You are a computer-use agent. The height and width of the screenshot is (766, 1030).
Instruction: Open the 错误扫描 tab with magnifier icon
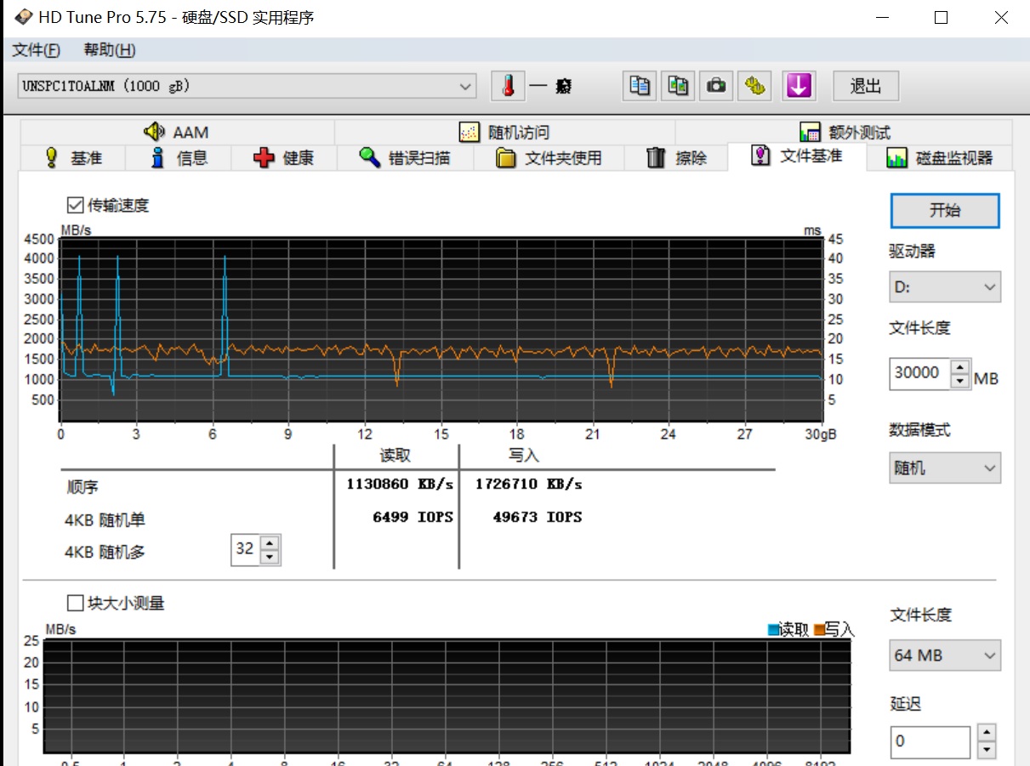pos(404,158)
